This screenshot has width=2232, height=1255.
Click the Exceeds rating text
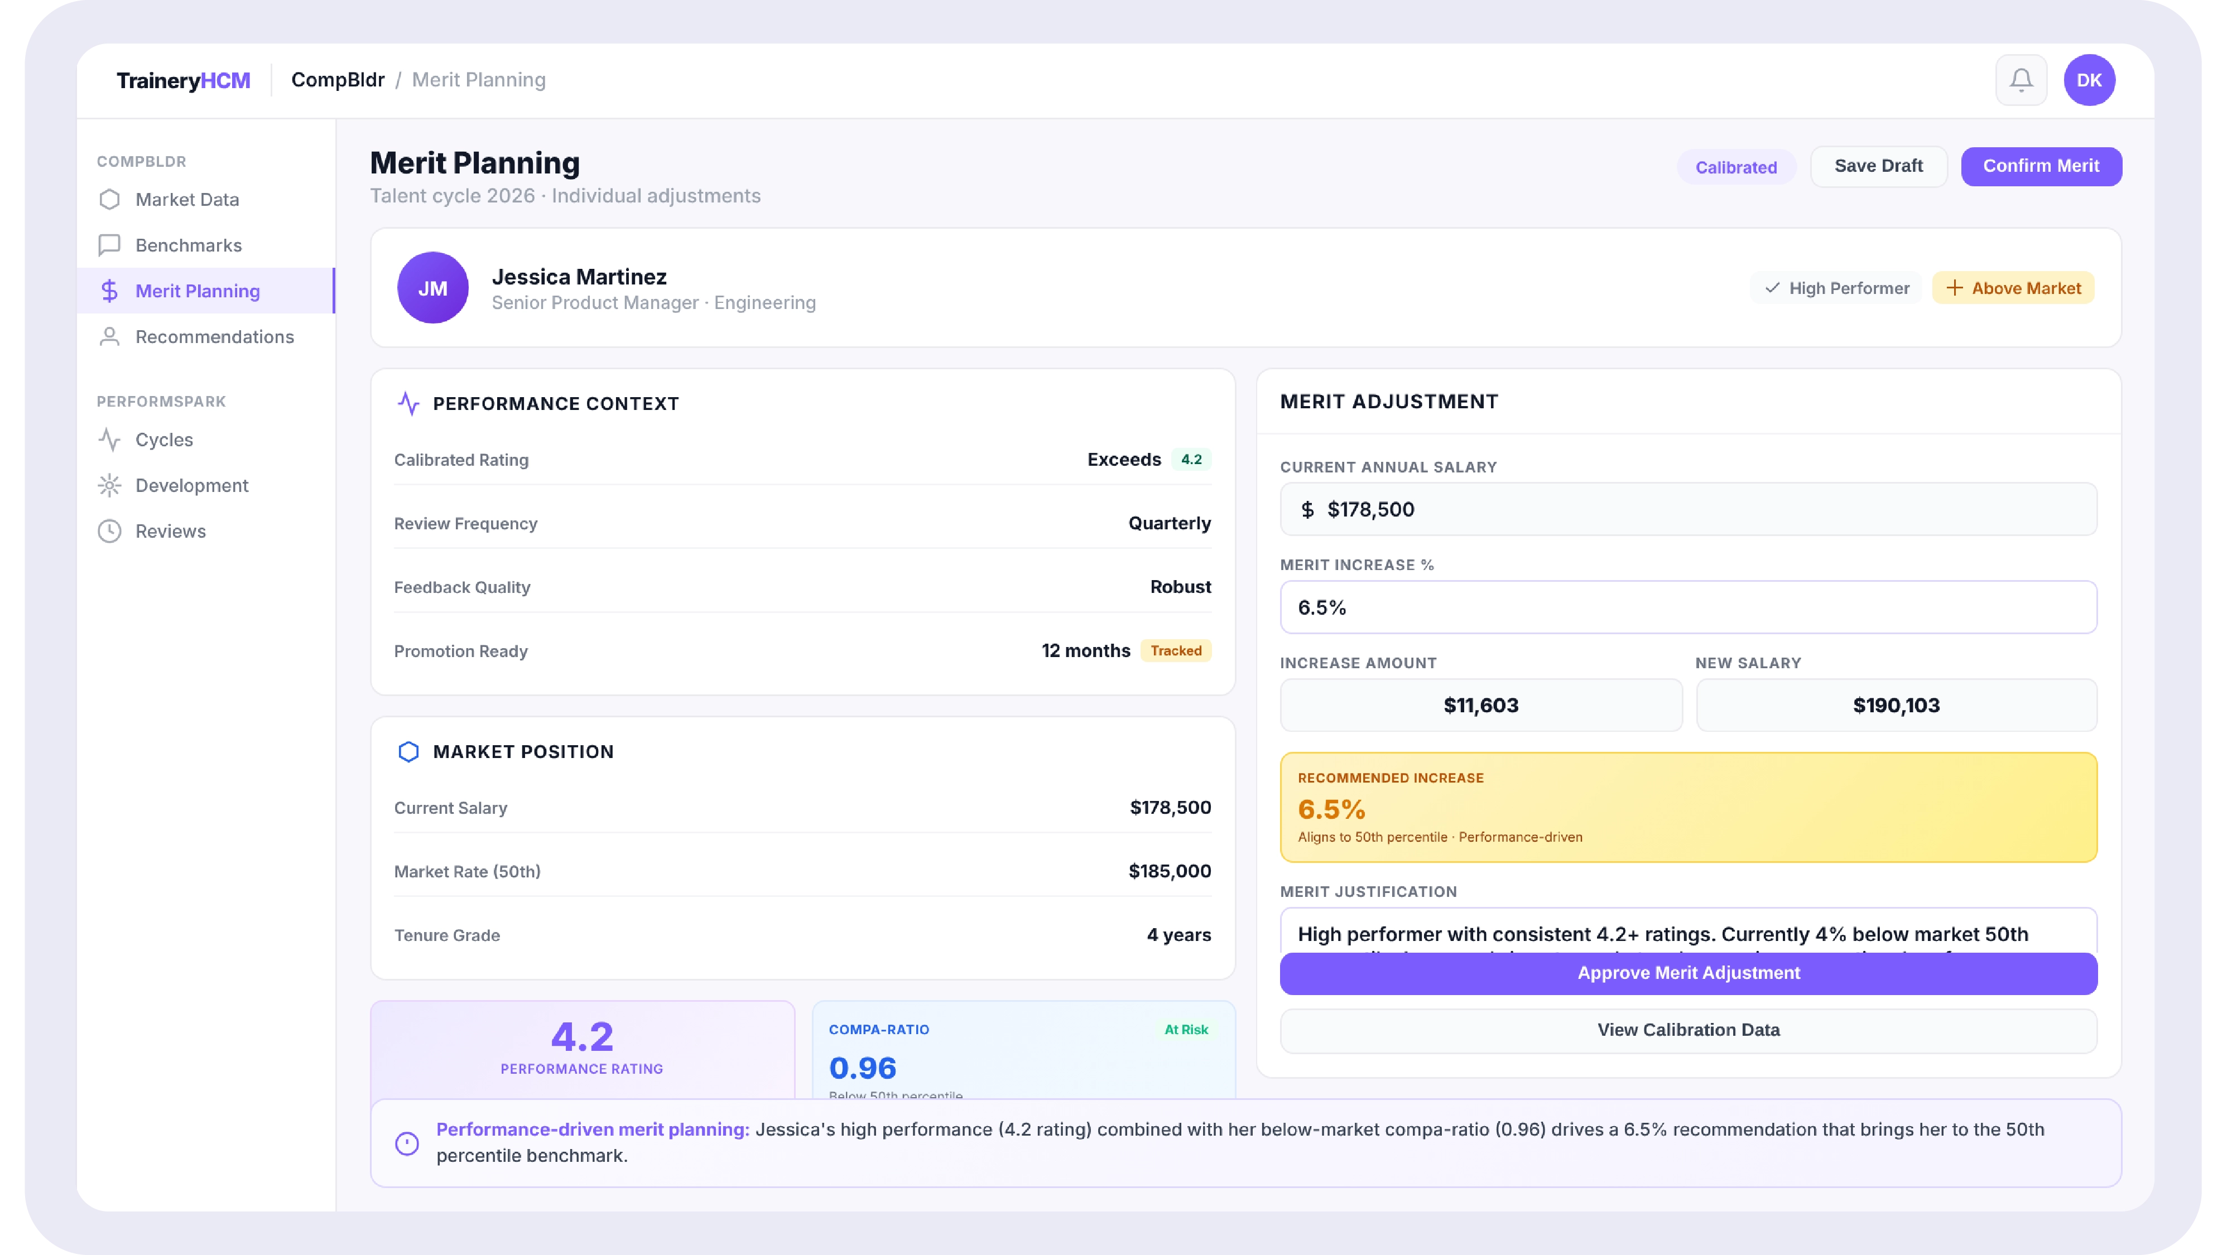(x=1124, y=459)
